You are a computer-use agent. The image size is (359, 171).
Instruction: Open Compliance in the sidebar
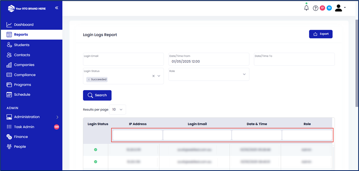[25, 75]
